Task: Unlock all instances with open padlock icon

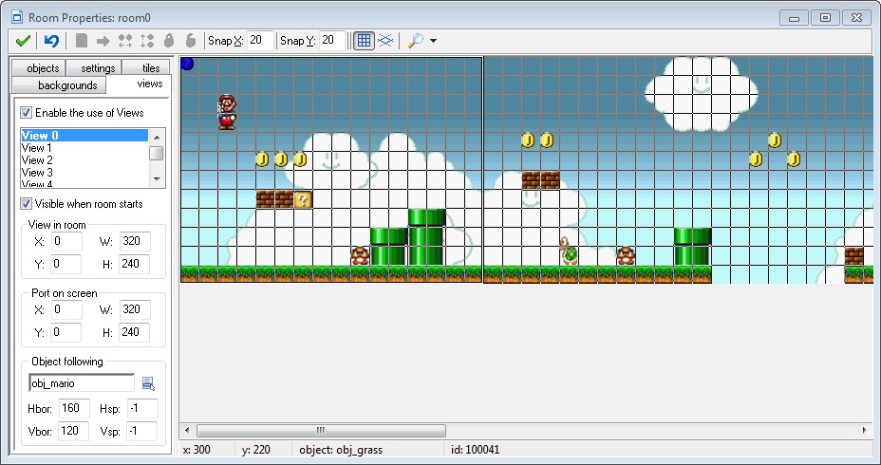Action: point(191,41)
